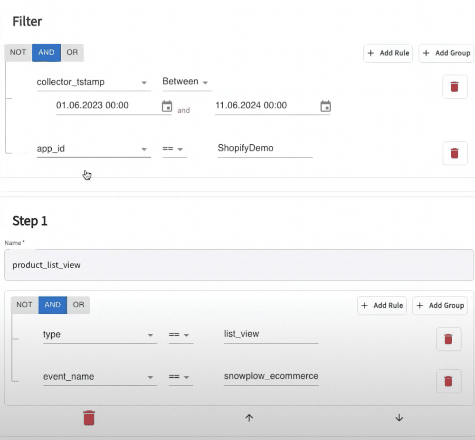Click the ShopifyDemo value field

(x=265, y=148)
